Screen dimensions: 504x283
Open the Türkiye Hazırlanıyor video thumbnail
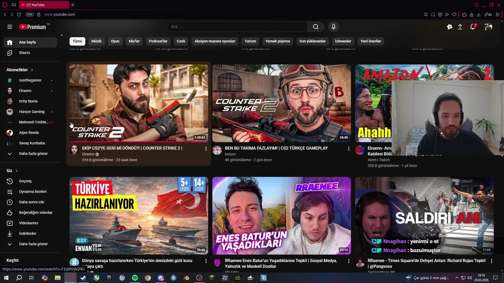(x=139, y=216)
